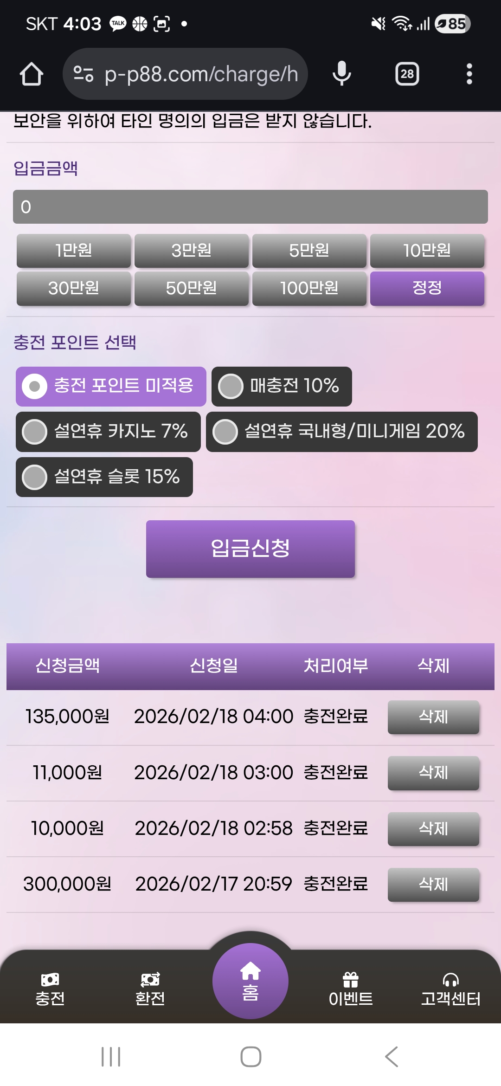Tap the purple 홈 circle button
The height and width of the screenshot is (1086, 501).
[x=250, y=981]
